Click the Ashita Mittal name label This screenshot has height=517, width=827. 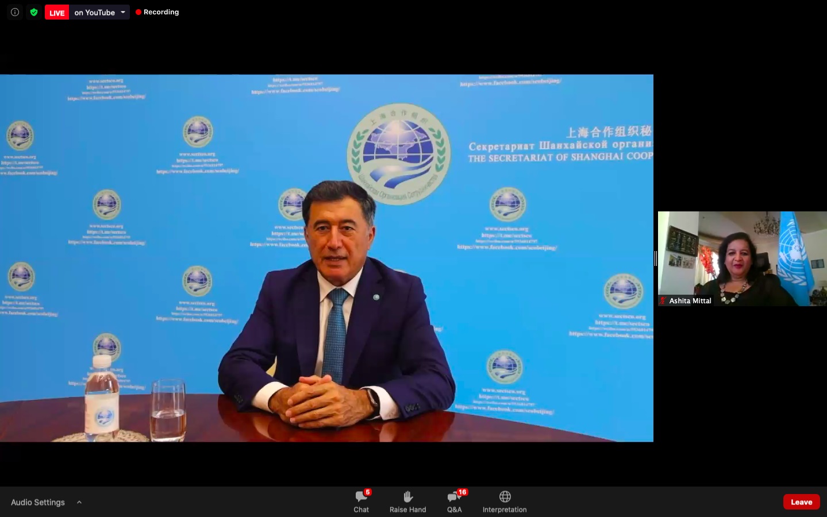(690, 300)
